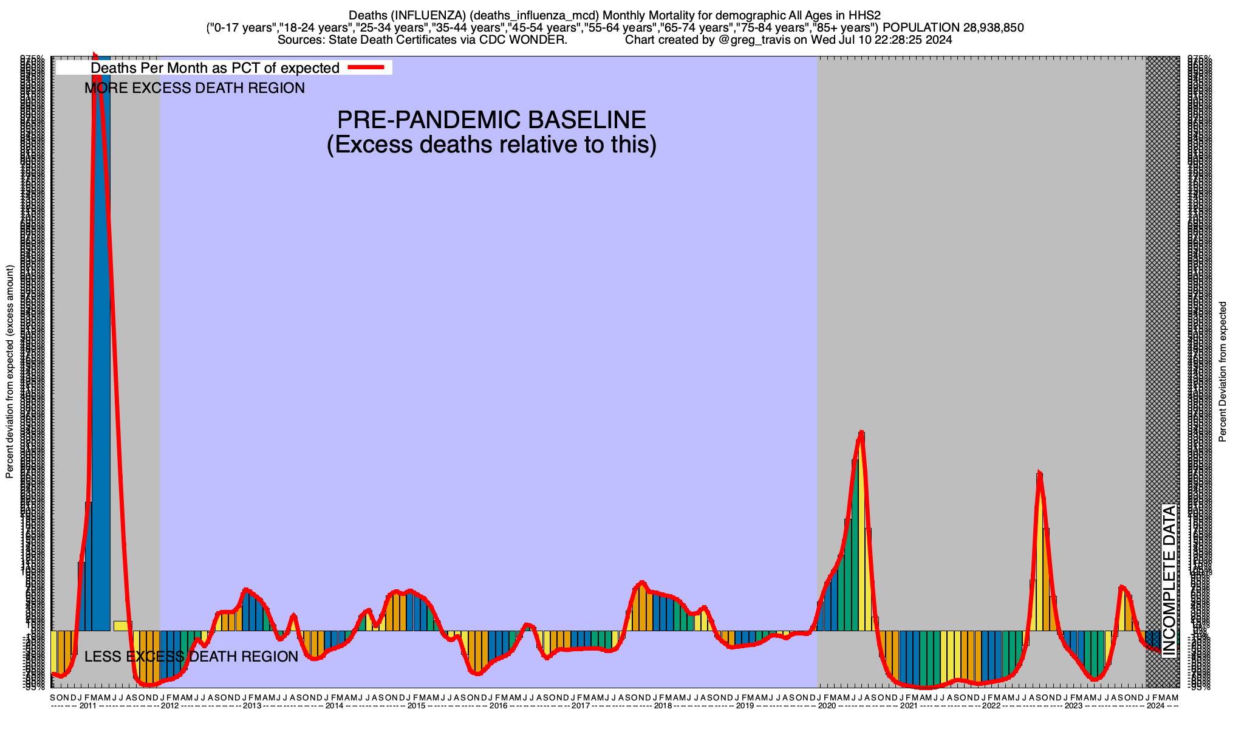Select the 2020 year label on the x-axis
The height and width of the screenshot is (729, 1244).
pyautogui.click(x=826, y=706)
